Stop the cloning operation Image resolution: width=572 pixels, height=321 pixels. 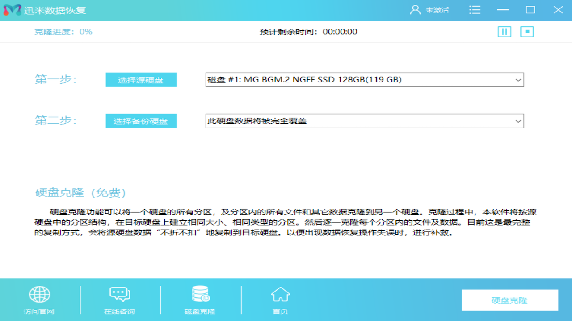click(x=527, y=32)
